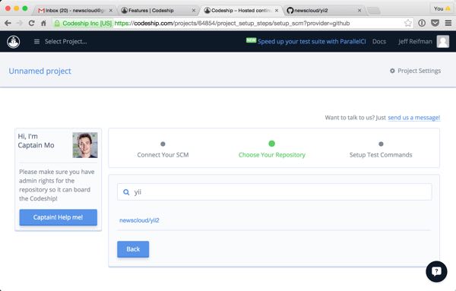The height and width of the screenshot is (291, 456).
Task: Select the newscloud/yii2 repository
Action: pyautogui.click(x=139, y=220)
